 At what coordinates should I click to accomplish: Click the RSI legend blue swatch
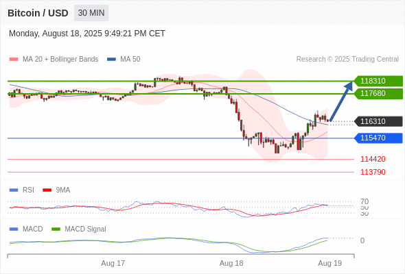coord(14,190)
